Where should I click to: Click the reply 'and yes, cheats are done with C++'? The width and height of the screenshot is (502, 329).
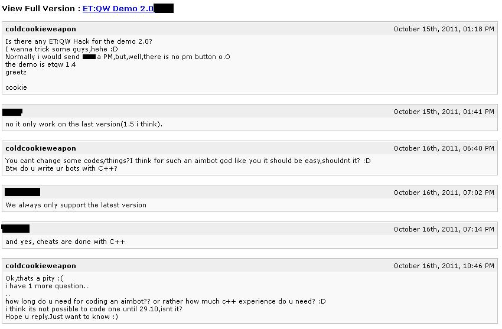pos(65,242)
